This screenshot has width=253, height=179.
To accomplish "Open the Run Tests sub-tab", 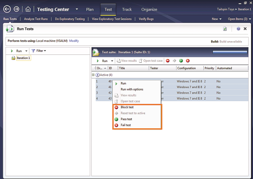I will 10,19.
